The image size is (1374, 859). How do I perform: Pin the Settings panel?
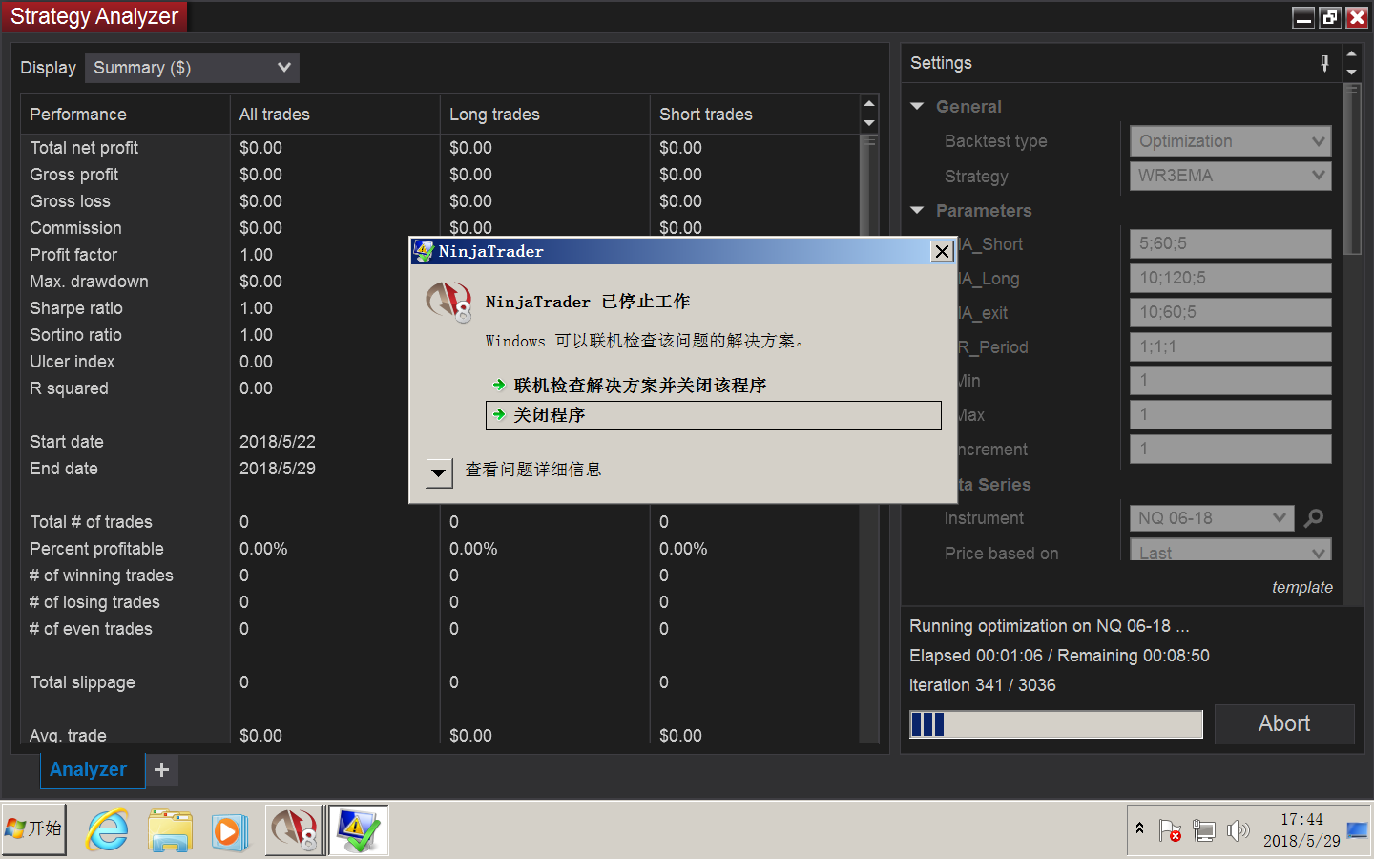1324,63
